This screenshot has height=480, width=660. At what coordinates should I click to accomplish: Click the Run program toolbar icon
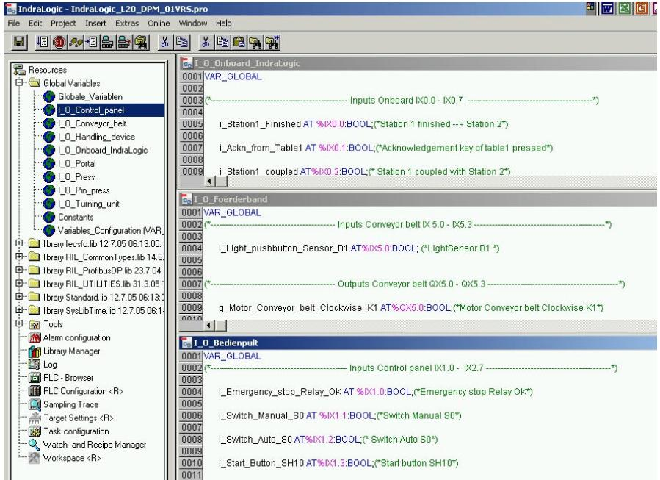pyautogui.click(x=42, y=42)
